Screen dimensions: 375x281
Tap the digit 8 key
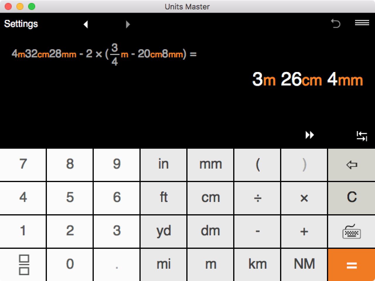[70, 165]
